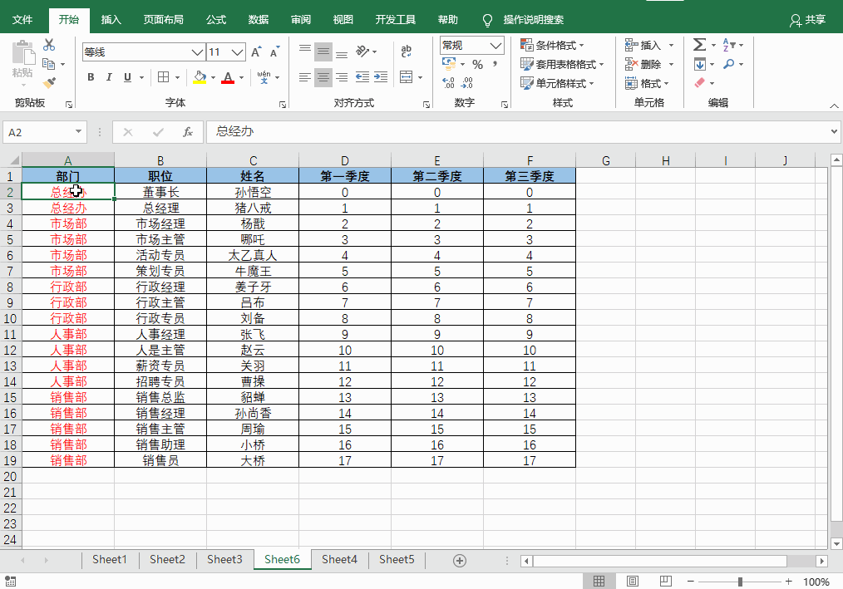843x589 pixels.
Task: Open 套用表格格式 table styles menu
Action: click(x=562, y=65)
